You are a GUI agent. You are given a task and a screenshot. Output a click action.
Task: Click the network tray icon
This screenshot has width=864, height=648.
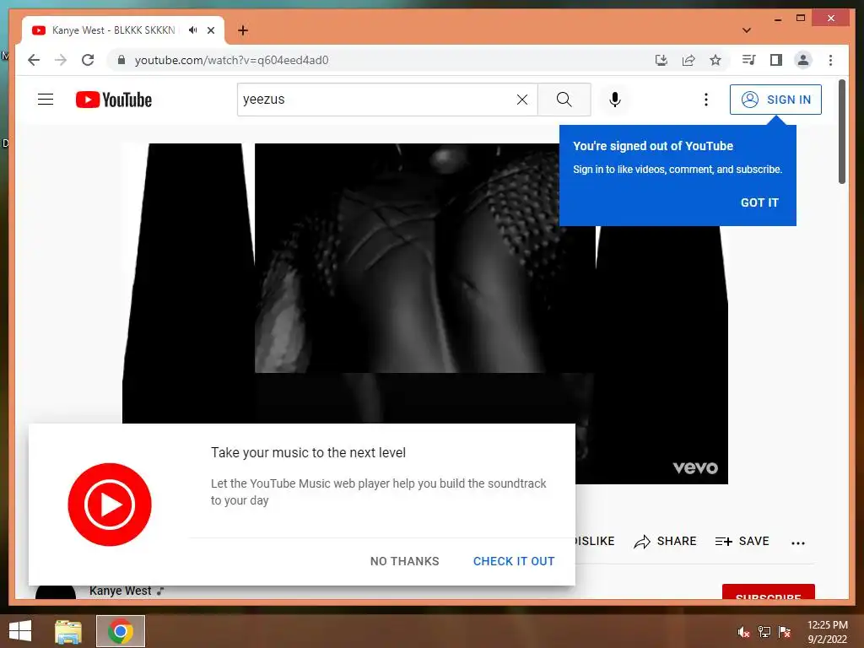(764, 631)
